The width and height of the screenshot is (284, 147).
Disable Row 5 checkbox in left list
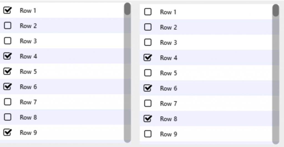point(7,72)
